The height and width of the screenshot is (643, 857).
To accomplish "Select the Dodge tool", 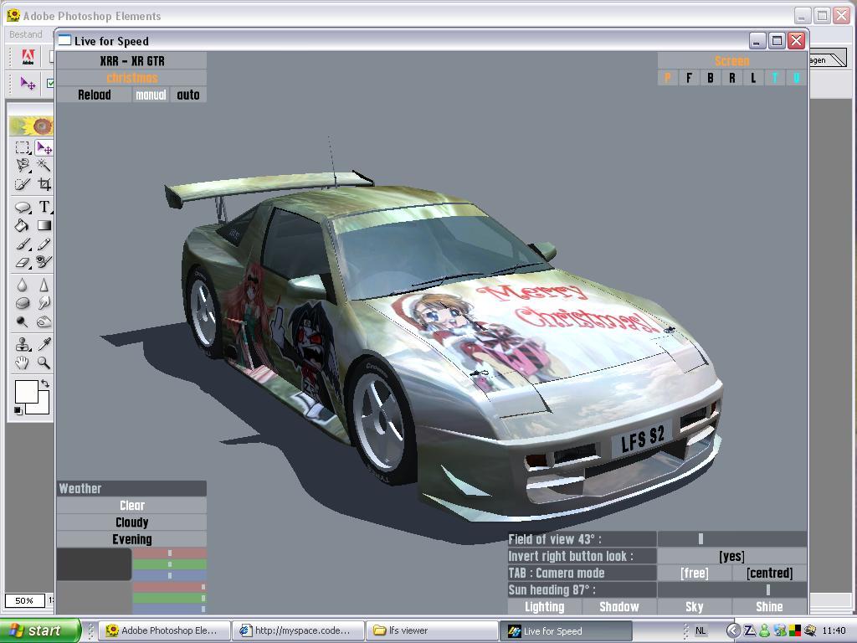I will click(22, 321).
